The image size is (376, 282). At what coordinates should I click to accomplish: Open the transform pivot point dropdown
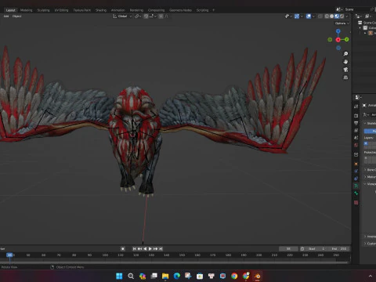click(138, 16)
